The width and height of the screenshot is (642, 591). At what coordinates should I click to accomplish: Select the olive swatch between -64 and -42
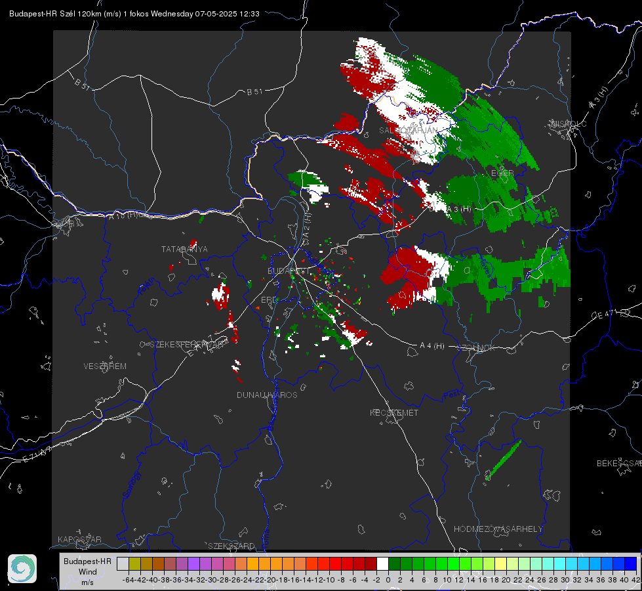click(x=134, y=563)
